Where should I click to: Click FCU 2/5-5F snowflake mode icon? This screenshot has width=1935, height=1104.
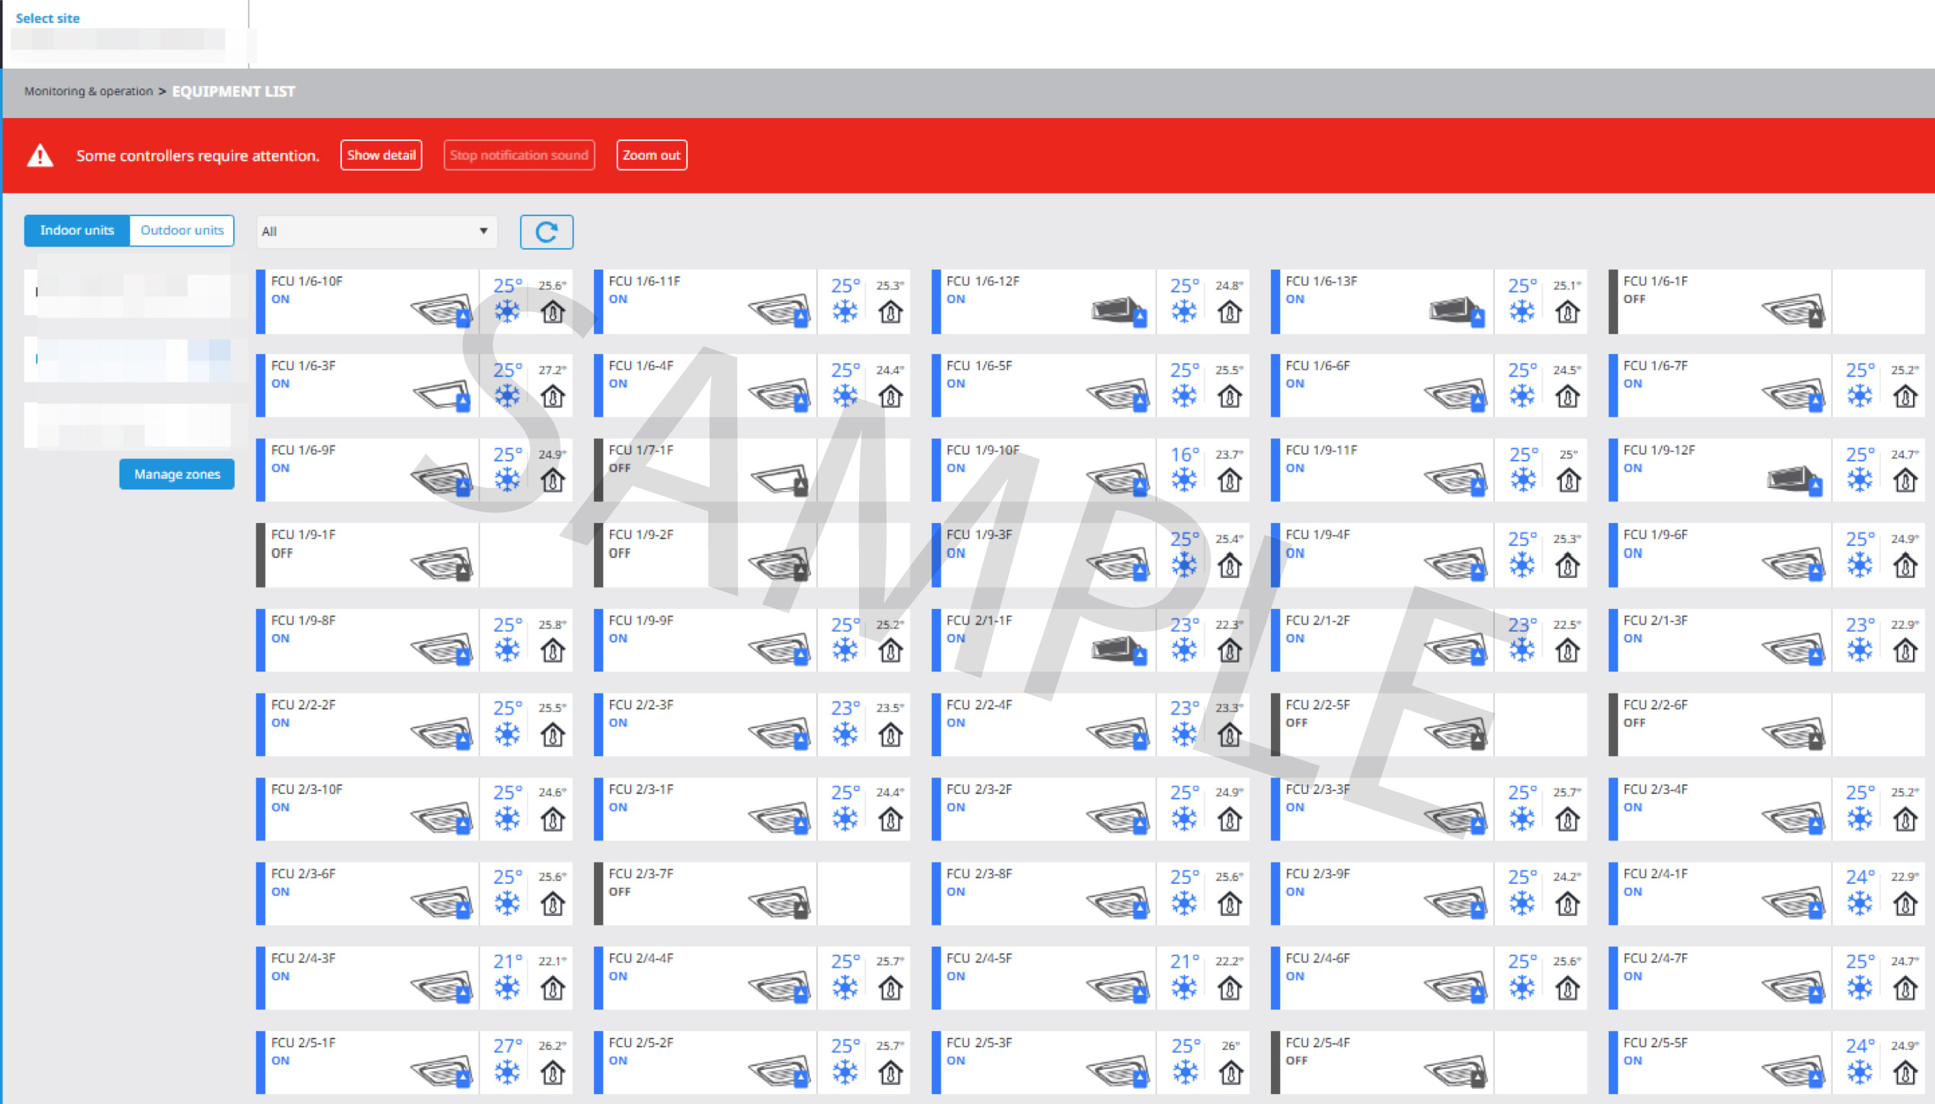pyautogui.click(x=1860, y=1072)
